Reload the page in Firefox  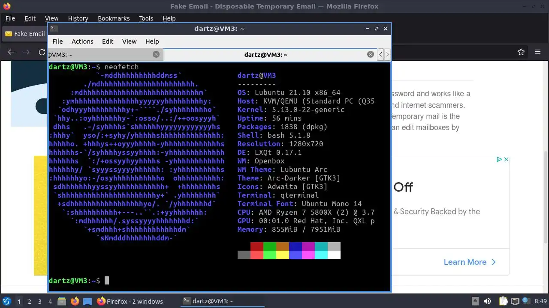42,52
